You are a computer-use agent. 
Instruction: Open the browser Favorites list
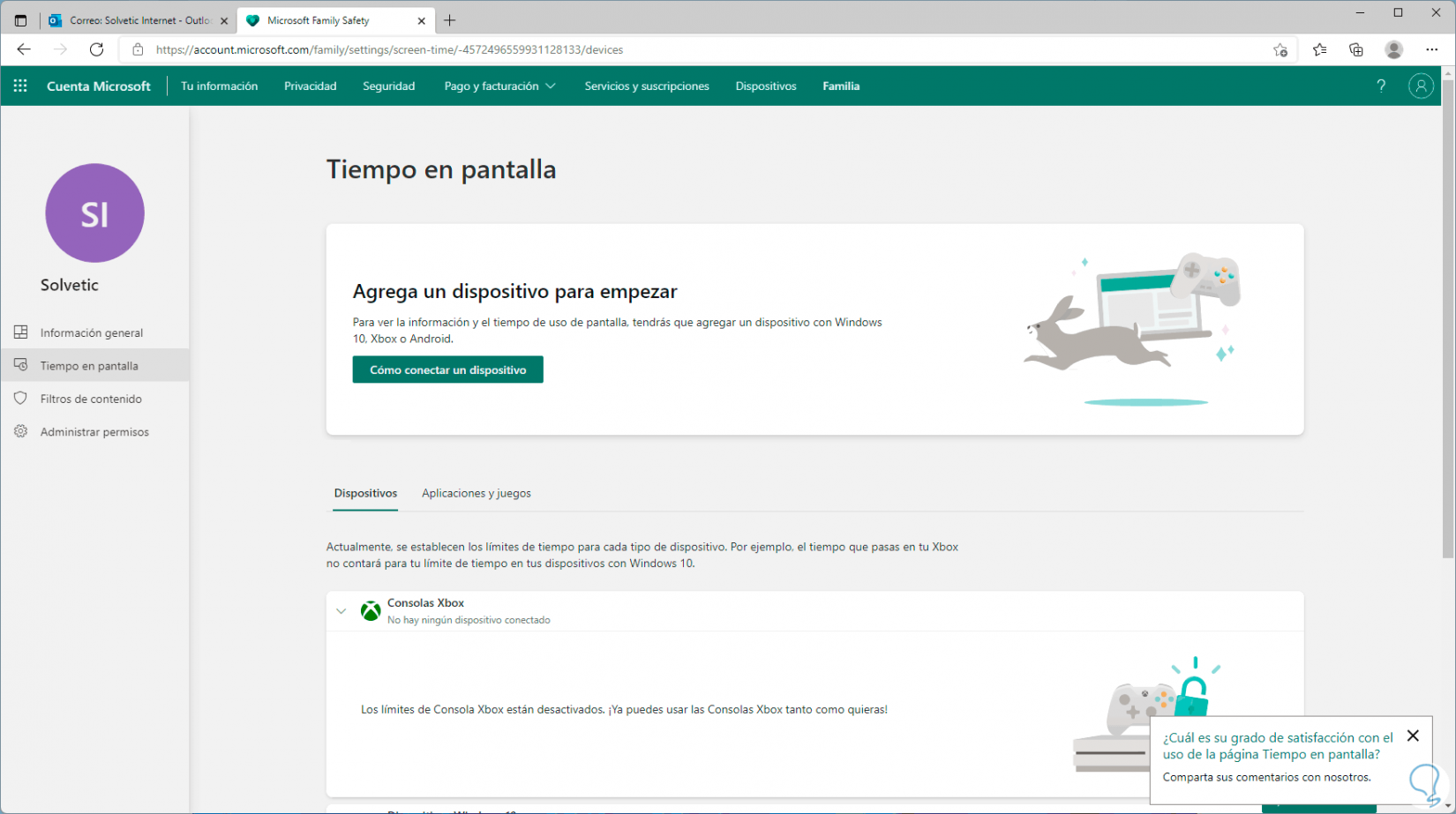pos(1319,49)
